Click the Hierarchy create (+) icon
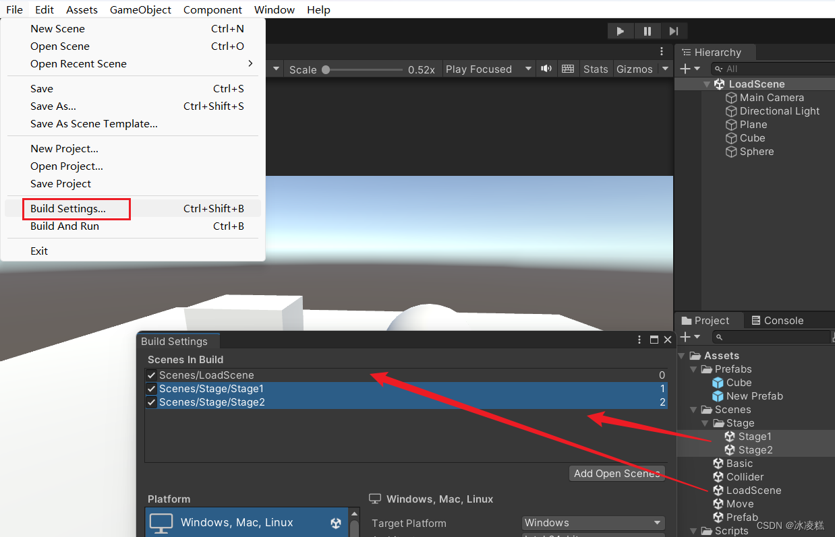 pos(685,68)
